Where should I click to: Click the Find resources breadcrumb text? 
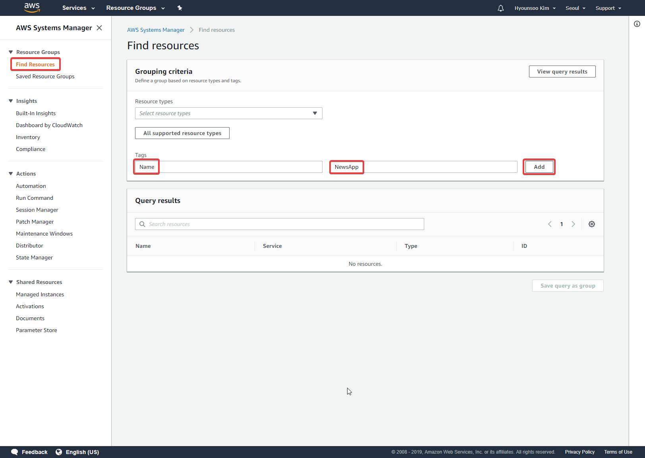click(x=217, y=30)
